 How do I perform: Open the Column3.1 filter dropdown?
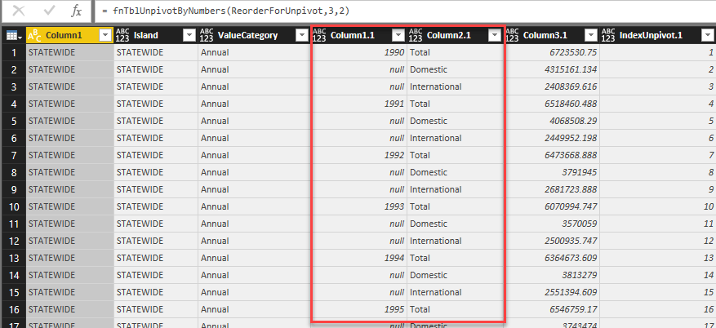(x=590, y=35)
